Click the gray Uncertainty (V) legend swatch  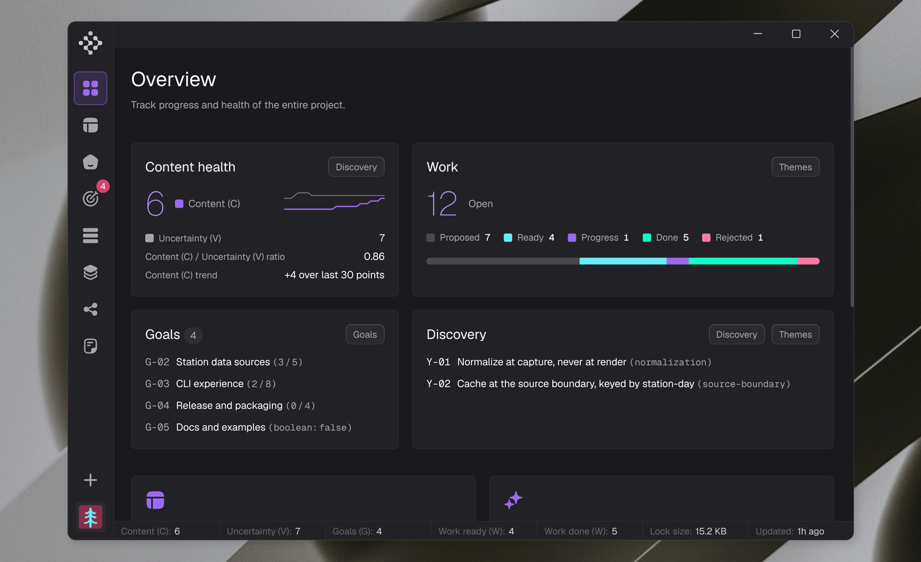(149, 238)
